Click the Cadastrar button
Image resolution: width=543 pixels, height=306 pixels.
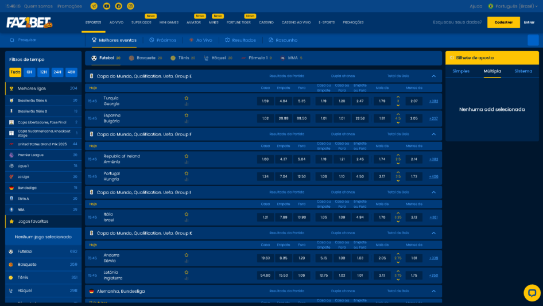pos(503,22)
